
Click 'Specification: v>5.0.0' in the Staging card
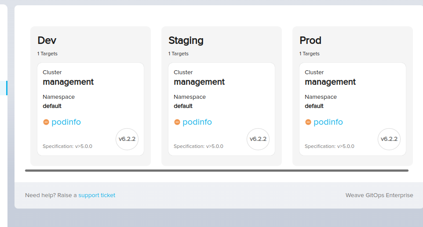tap(198, 146)
